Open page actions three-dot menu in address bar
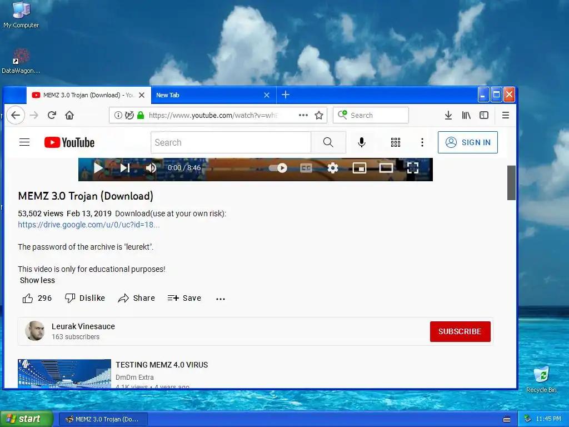 click(303, 116)
